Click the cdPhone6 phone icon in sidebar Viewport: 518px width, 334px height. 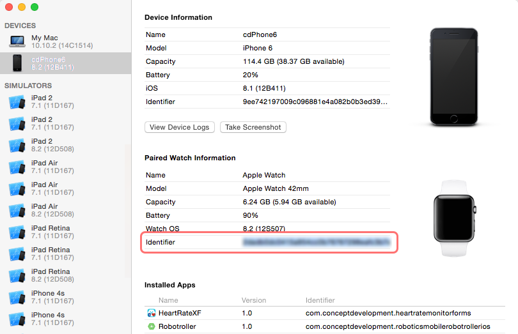click(17, 63)
